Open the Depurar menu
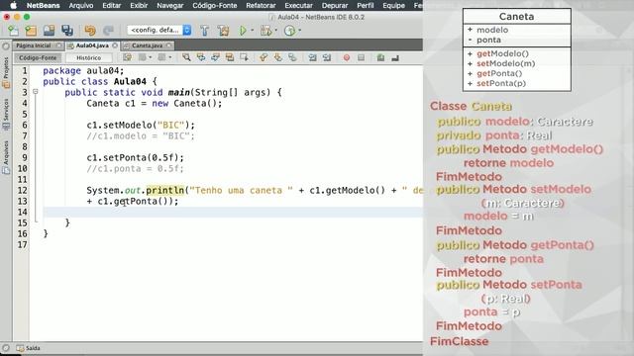 (x=335, y=5)
